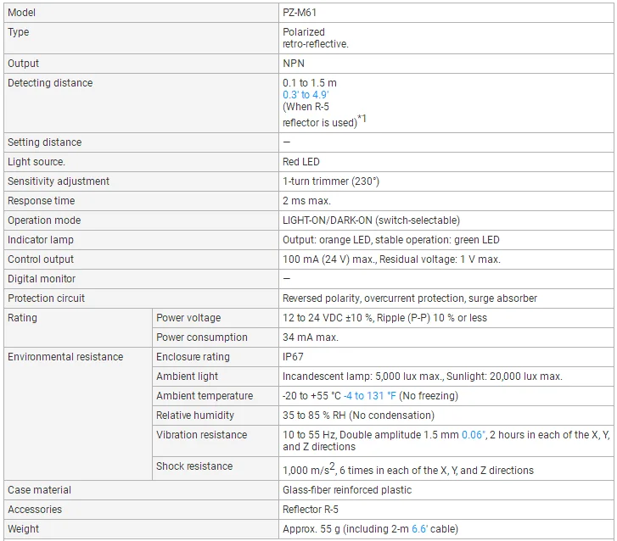617x541 pixels.
Task: Click the 'Protection circuit' label
Action: [x=47, y=298]
